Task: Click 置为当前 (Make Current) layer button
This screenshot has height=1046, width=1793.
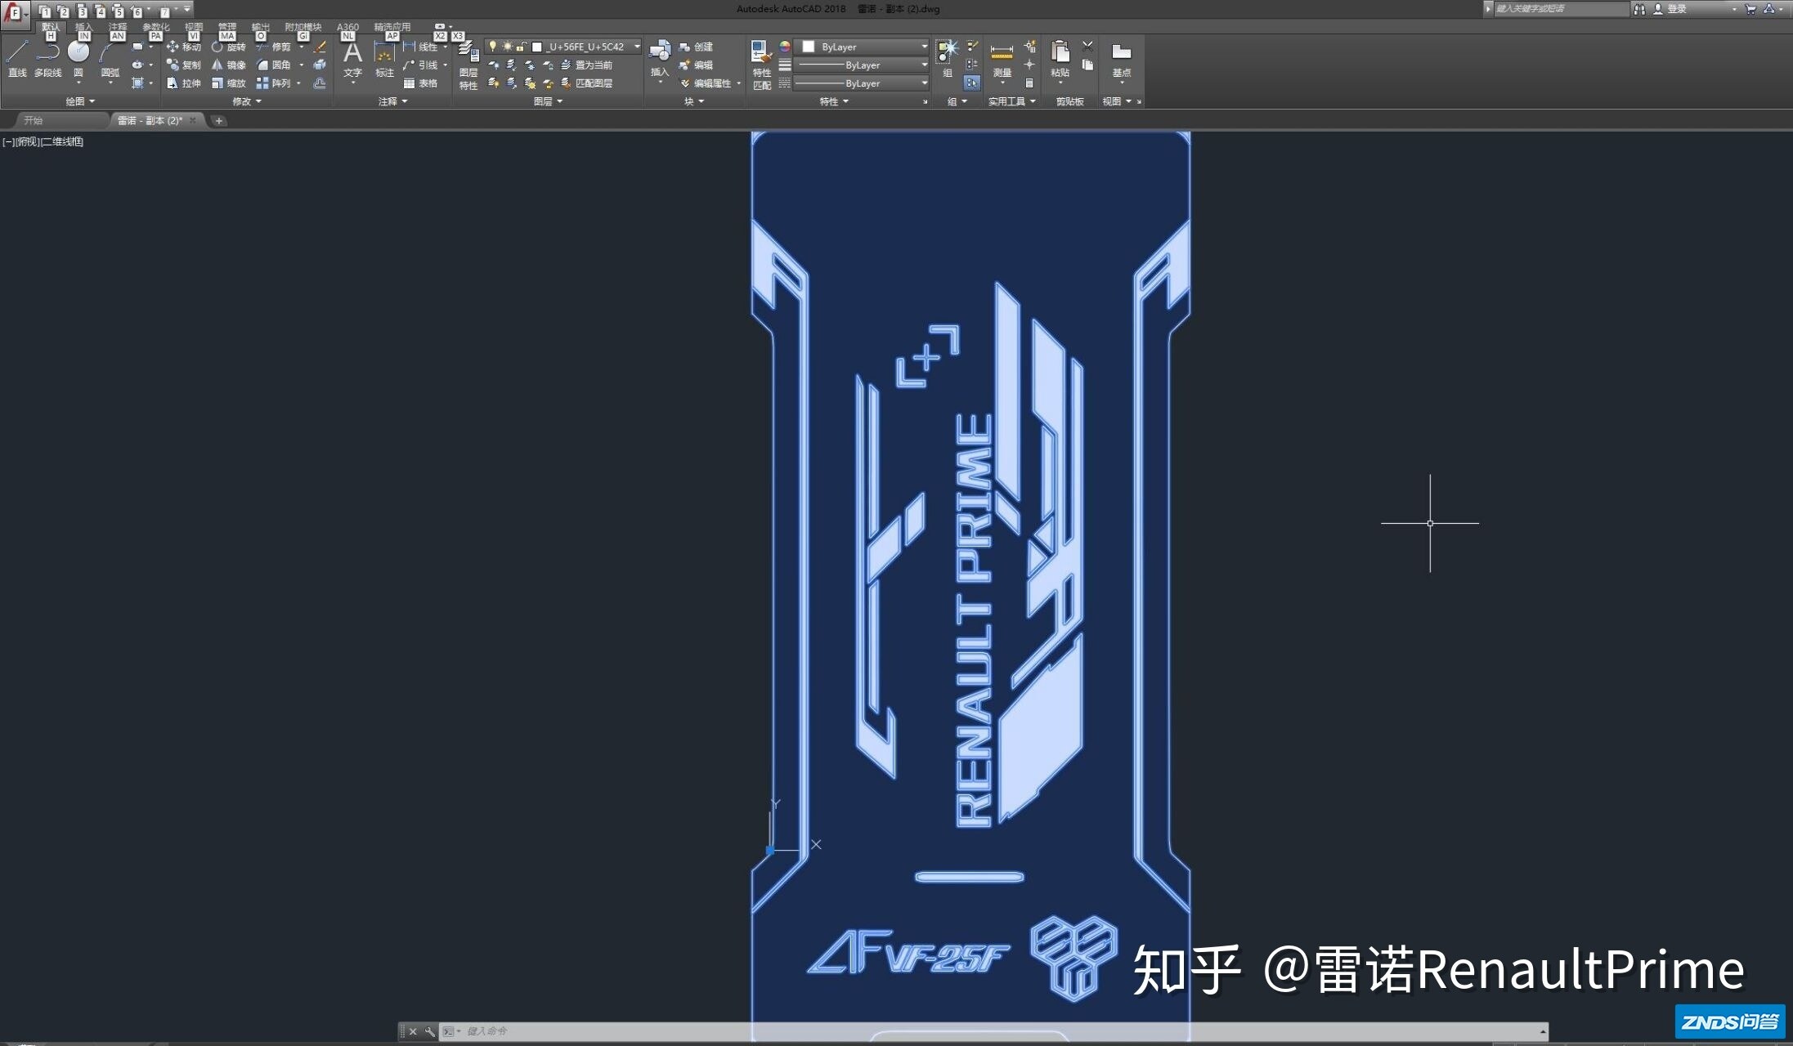Action: pos(587,65)
